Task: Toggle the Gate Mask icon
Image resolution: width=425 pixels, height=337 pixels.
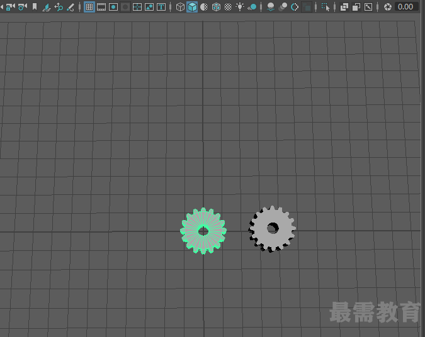Action: [125, 7]
